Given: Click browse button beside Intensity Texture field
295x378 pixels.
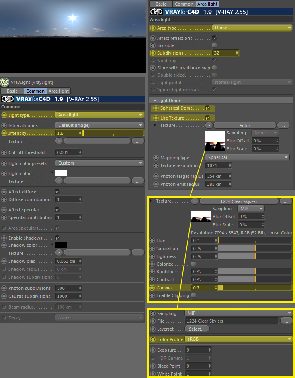Looking at the screenshot, I should [138, 141].
